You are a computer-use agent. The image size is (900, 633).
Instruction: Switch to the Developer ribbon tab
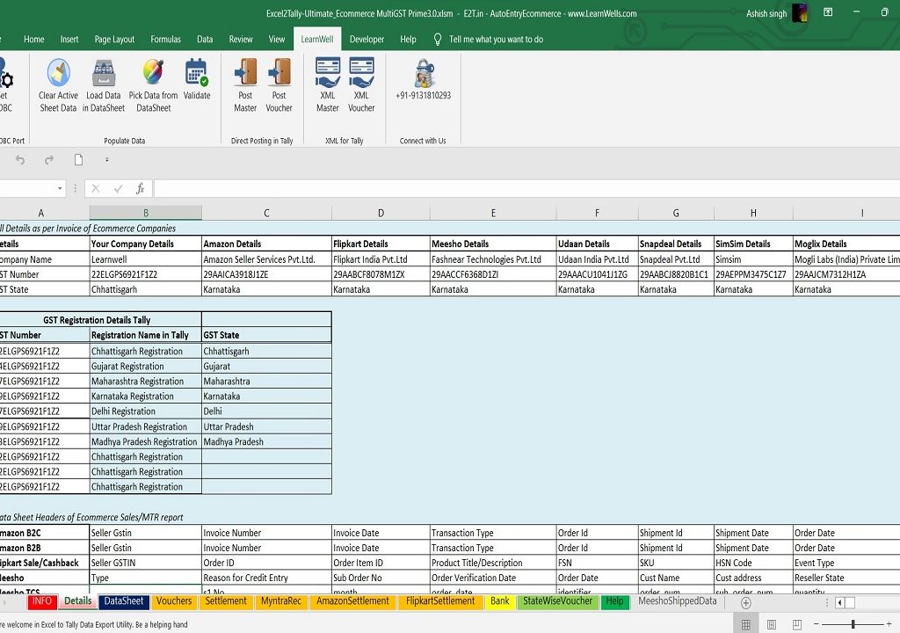[x=367, y=40]
